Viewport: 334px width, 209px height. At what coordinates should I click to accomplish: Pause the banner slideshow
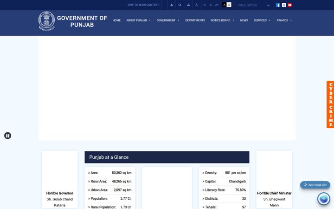coord(8,136)
